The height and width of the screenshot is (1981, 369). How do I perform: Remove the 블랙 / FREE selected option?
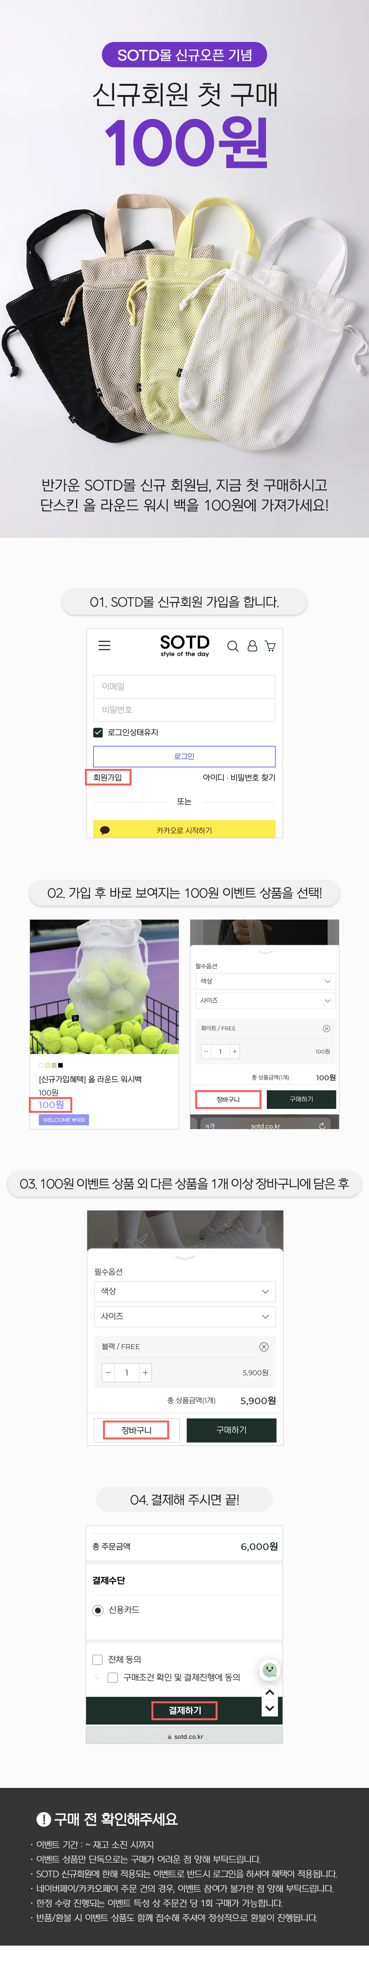pyautogui.click(x=264, y=1347)
